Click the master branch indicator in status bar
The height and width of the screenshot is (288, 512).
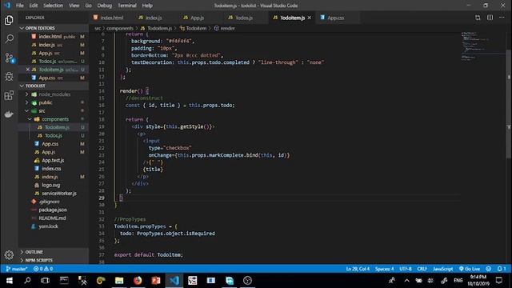point(16,269)
